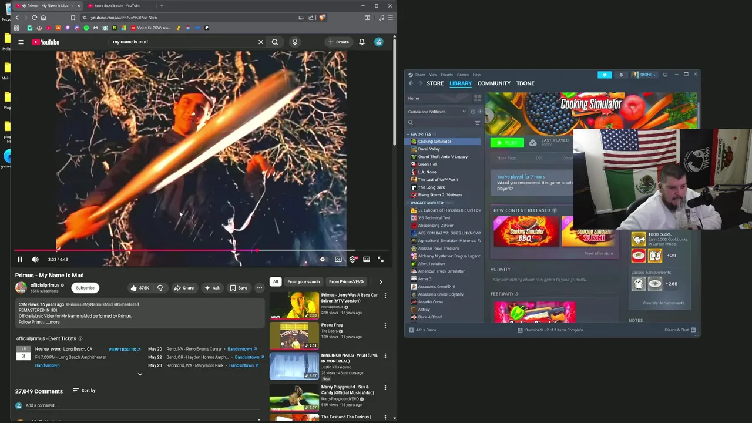Expand the video description with more
The width and height of the screenshot is (752, 423).
tap(53, 322)
